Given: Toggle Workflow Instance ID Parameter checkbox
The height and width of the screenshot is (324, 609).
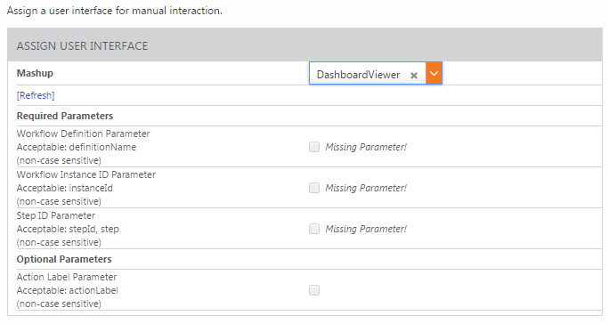Looking at the screenshot, I should pyautogui.click(x=314, y=188).
